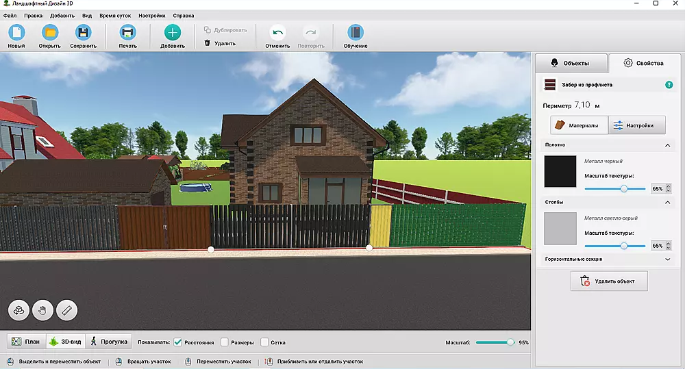Viewport: 685px width, 369px height.
Task: Pick the black metal Полотно texture swatch
Action: point(560,171)
